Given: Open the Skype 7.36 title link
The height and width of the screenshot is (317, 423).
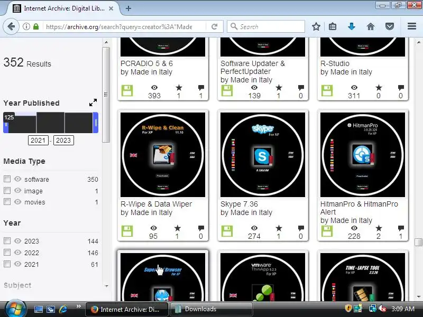Looking at the screenshot, I should coord(239,204).
